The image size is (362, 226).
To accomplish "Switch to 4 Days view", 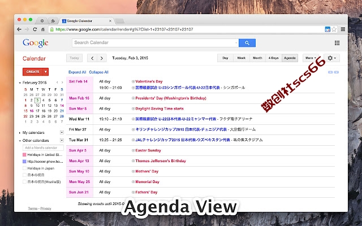I will pyautogui.click(x=274, y=58).
